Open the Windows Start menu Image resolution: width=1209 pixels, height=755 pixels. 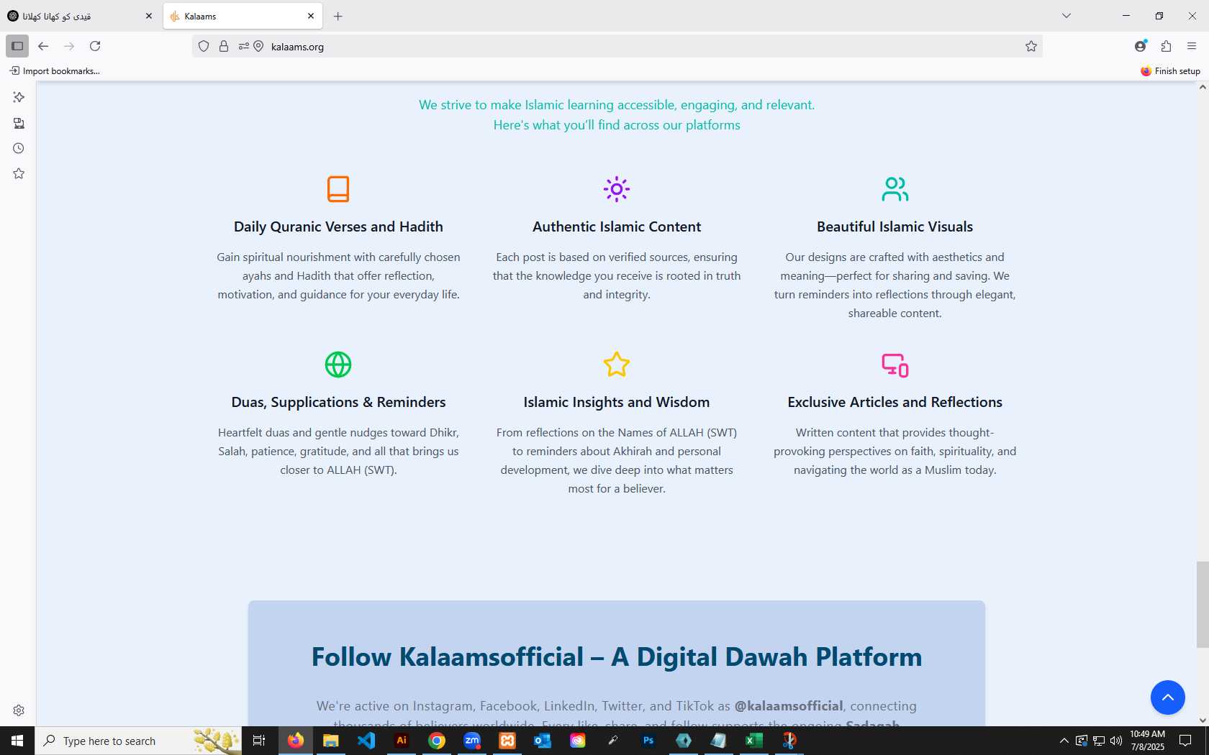(17, 741)
